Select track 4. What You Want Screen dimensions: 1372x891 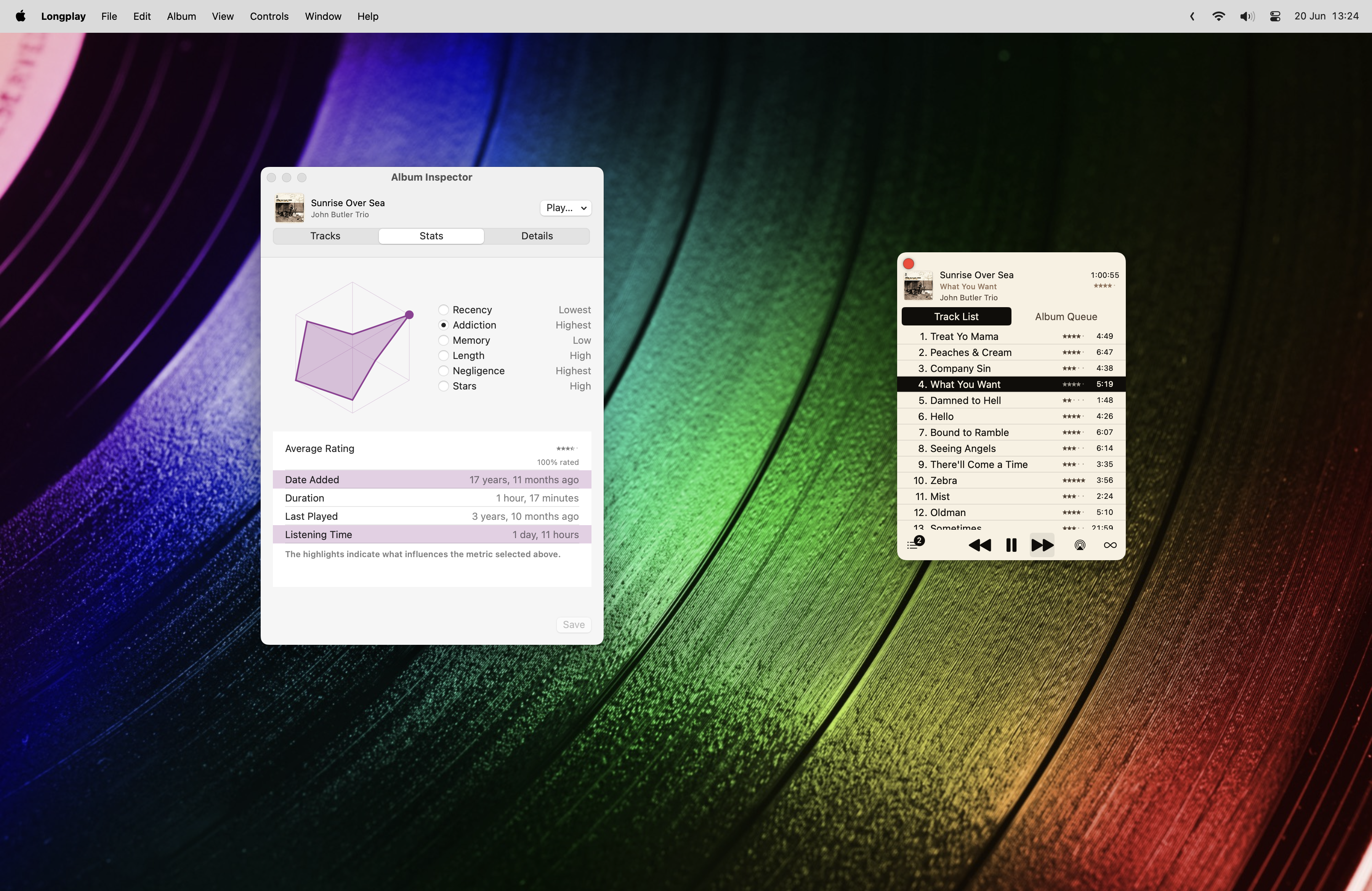pyautogui.click(x=1011, y=385)
